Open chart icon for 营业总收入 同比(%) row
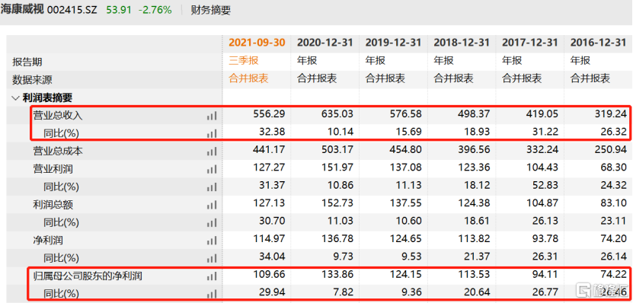This screenshot has width=633, height=303. [x=212, y=133]
